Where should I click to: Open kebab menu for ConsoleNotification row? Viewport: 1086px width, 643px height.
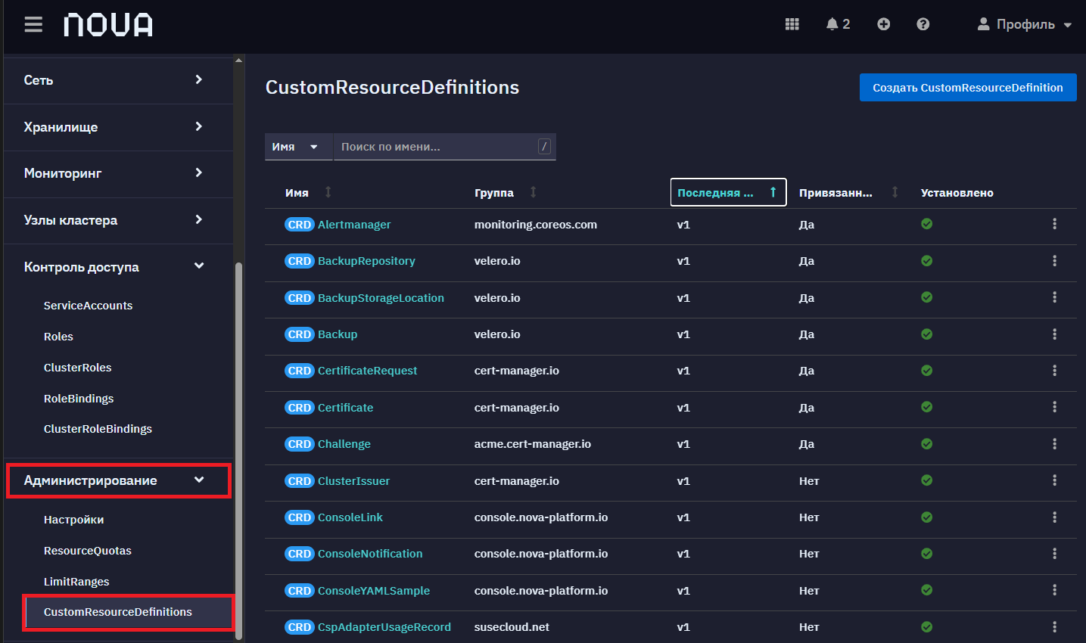point(1054,554)
